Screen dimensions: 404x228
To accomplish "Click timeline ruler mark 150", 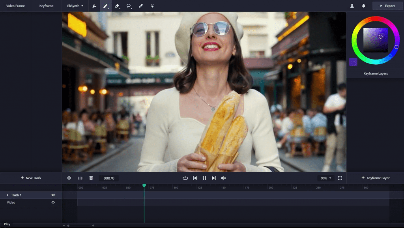I will [x=223, y=187].
